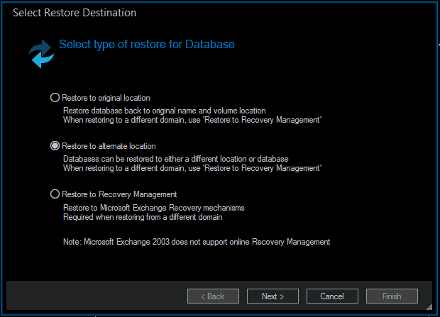440x317 pixels.
Task: Select the Restore to original location radio button
Action: 55,98
